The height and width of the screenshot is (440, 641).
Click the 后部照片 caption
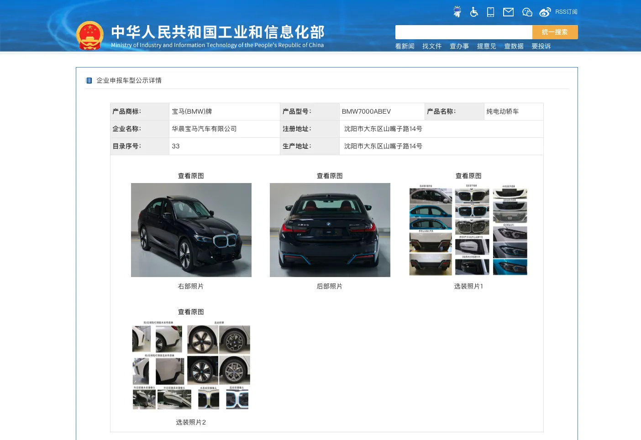(x=330, y=286)
